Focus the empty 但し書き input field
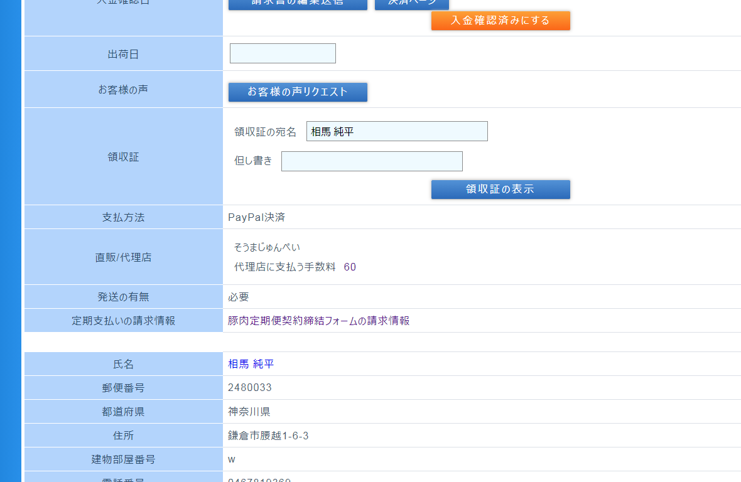Viewport: 741px width, 482px height. point(371,161)
